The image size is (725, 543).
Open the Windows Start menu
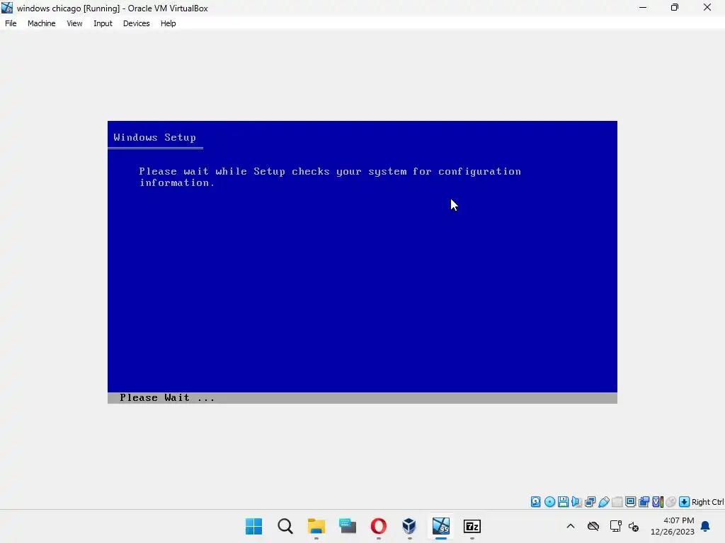click(254, 526)
